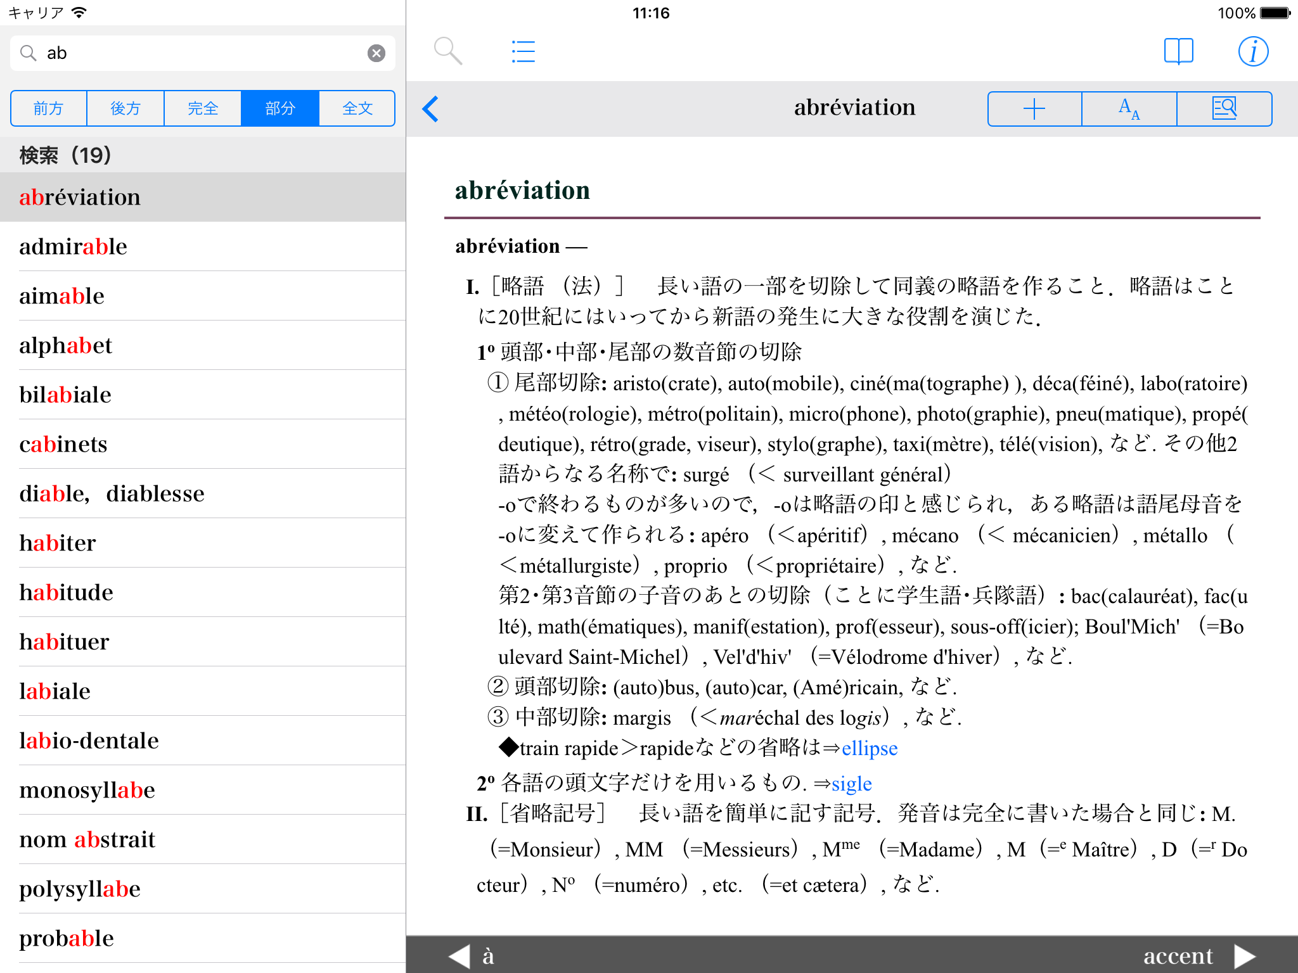Go to previous entry à
This screenshot has height=973, width=1298.
point(472,955)
